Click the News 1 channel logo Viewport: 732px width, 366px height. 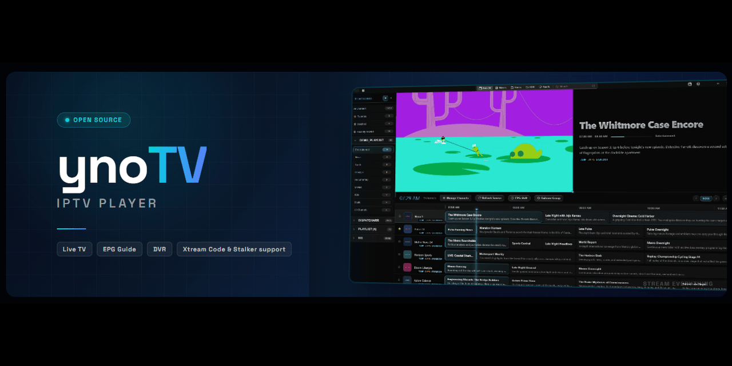tap(408, 217)
